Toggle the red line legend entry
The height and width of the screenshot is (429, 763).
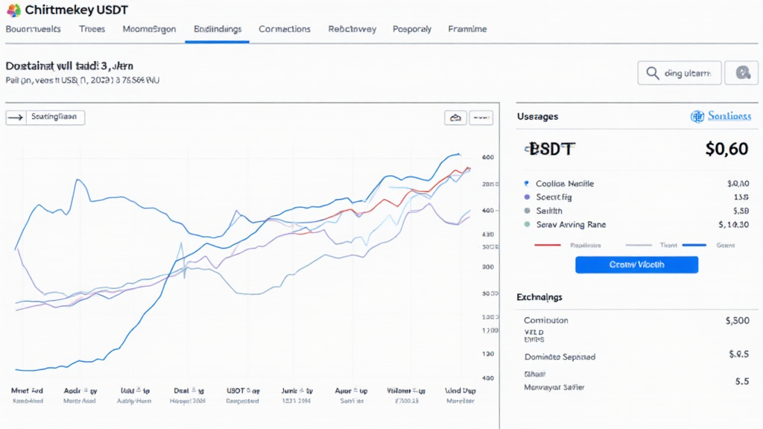[552, 244]
